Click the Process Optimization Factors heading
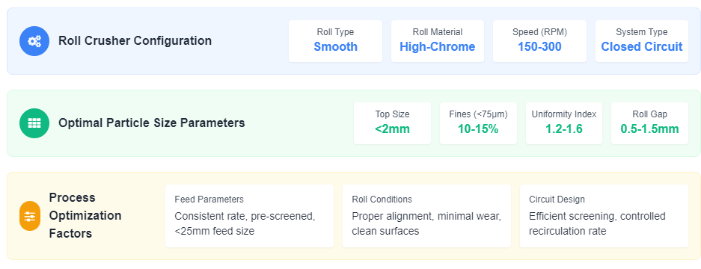 [x=85, y=215]
